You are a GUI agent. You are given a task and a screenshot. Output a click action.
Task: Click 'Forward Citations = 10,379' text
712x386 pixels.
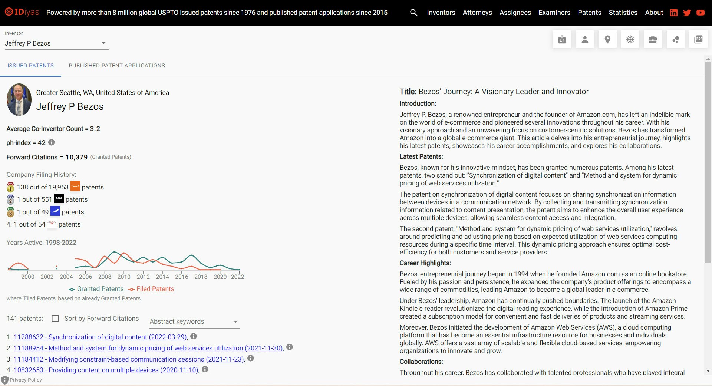pyautogui.click(x=47, y=157)
